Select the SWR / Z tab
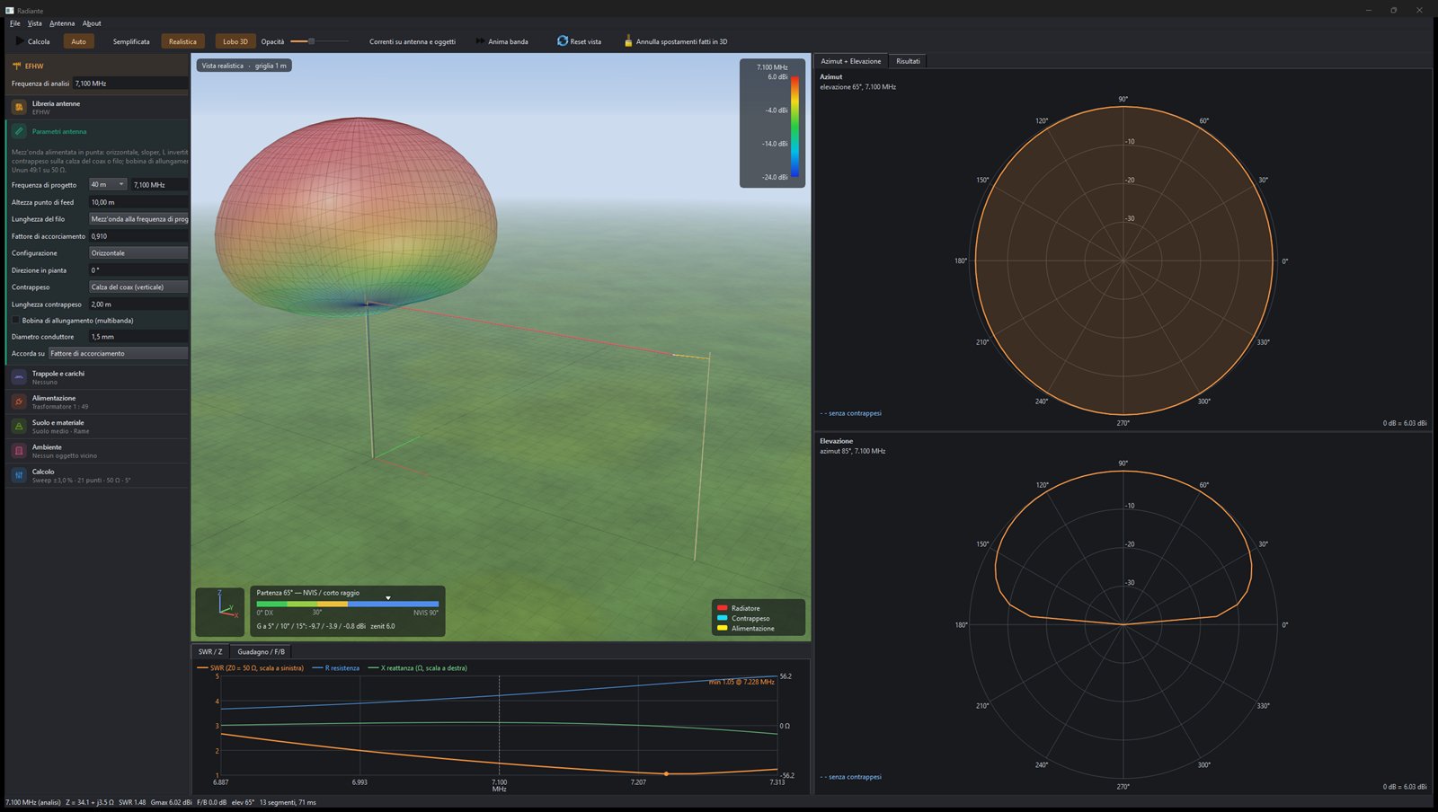This screenshot has width=1438, height=812. (210, 651)
